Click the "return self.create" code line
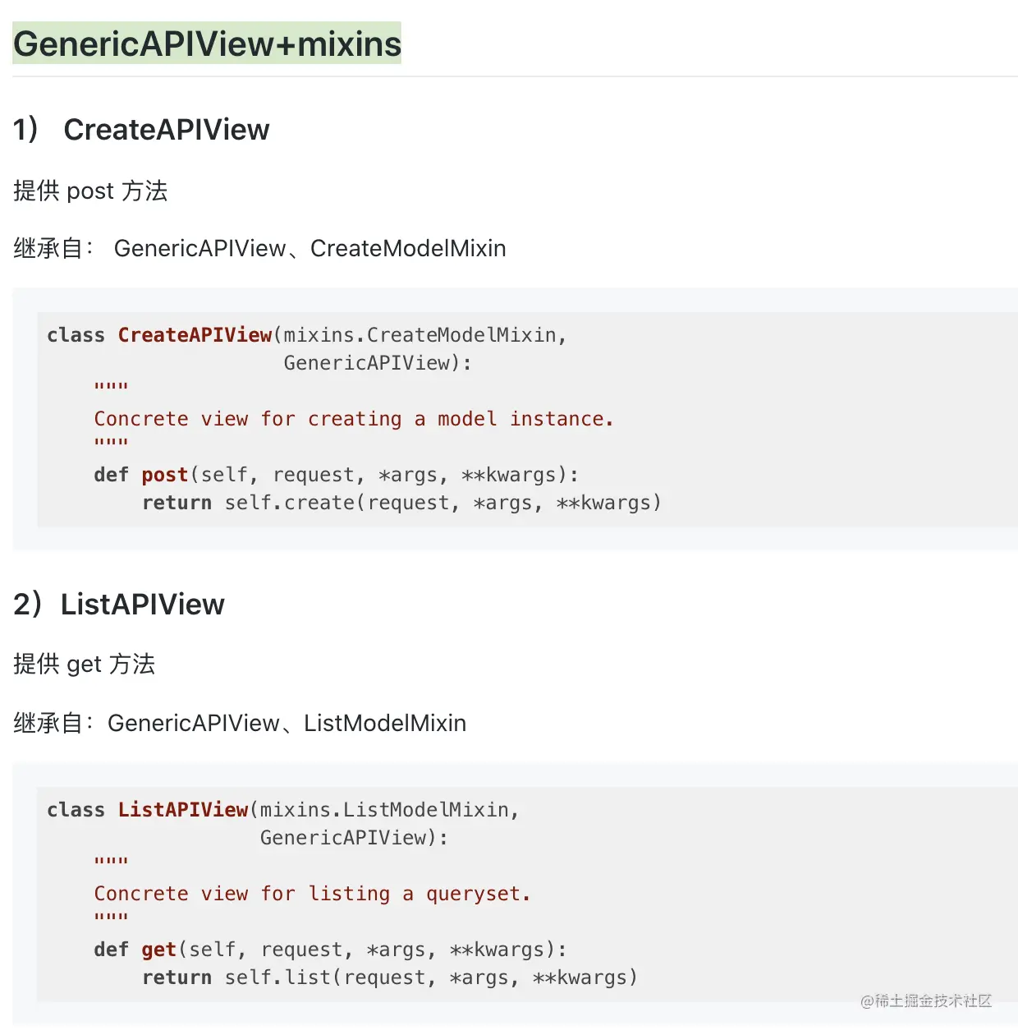 [401, 503]
